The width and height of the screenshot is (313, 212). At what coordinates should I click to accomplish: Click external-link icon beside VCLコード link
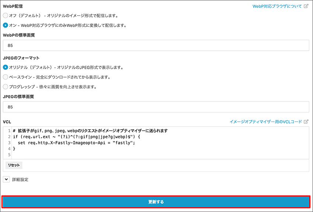306,122
